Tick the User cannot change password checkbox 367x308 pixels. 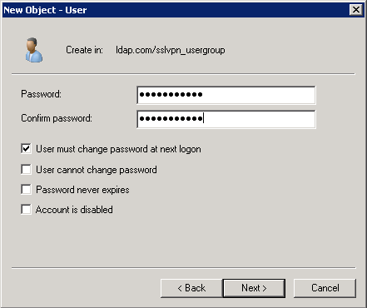(26, 169)
